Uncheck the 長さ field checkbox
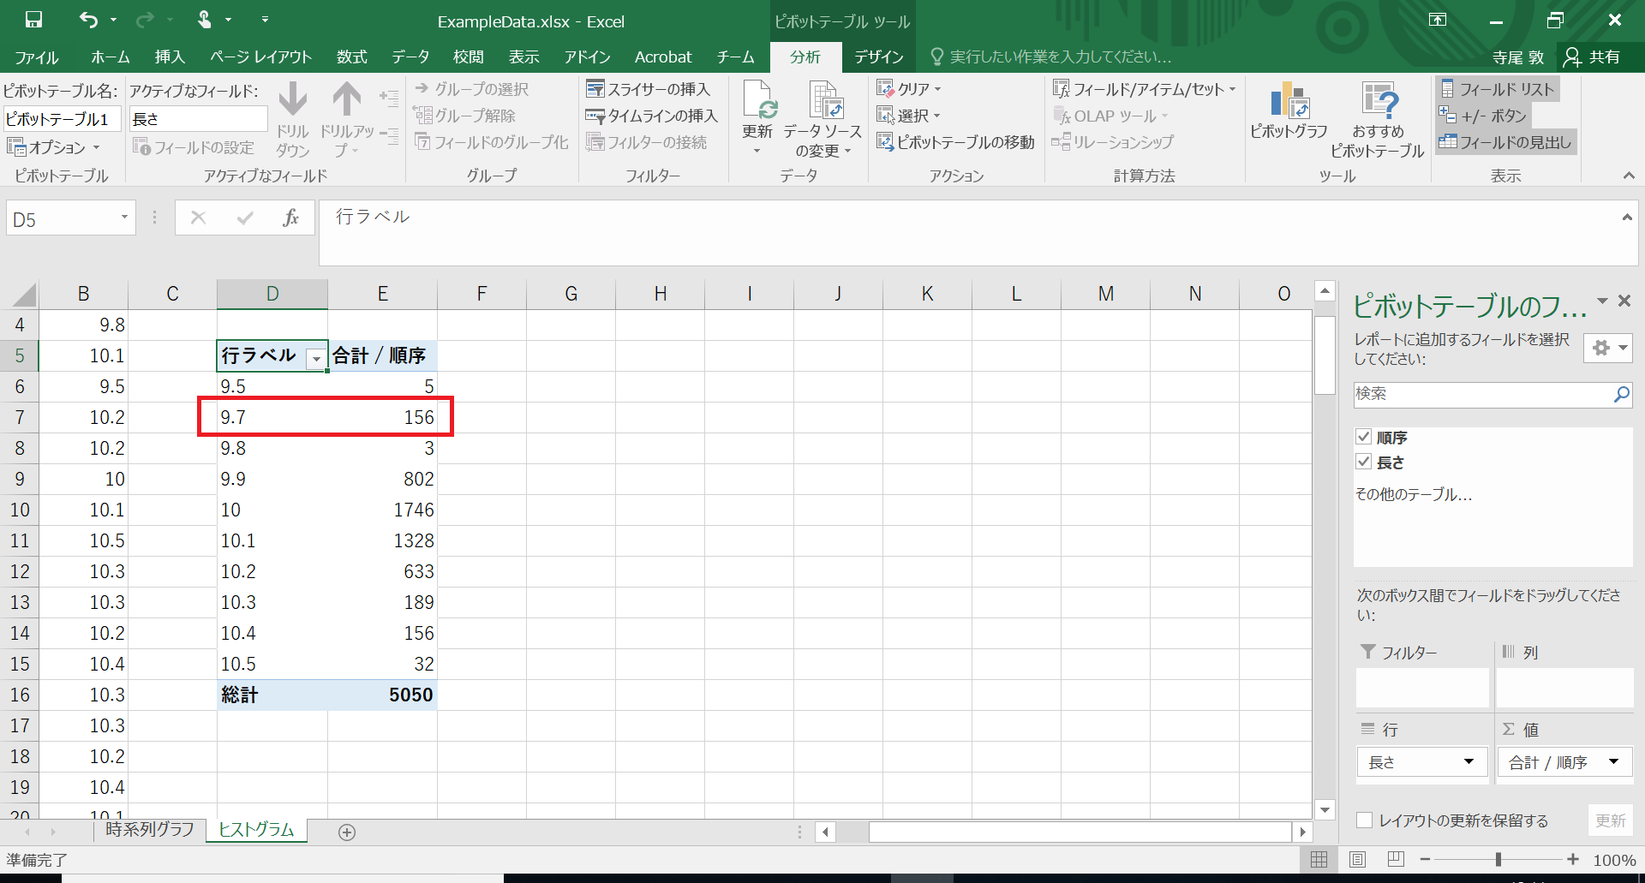 (1364, 462)
